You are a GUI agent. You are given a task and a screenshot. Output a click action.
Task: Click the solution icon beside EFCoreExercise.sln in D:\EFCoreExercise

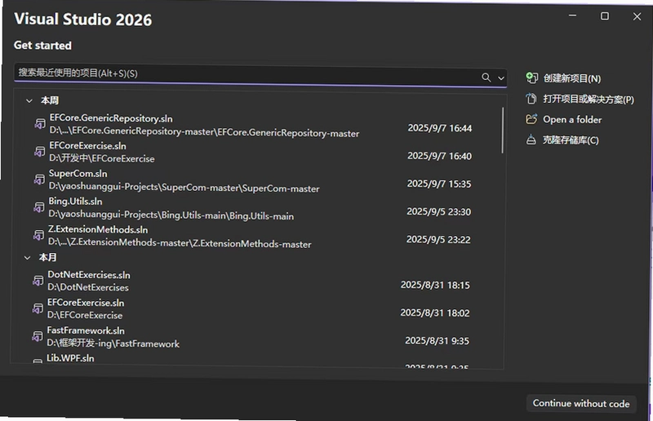(x=38, y=308)
